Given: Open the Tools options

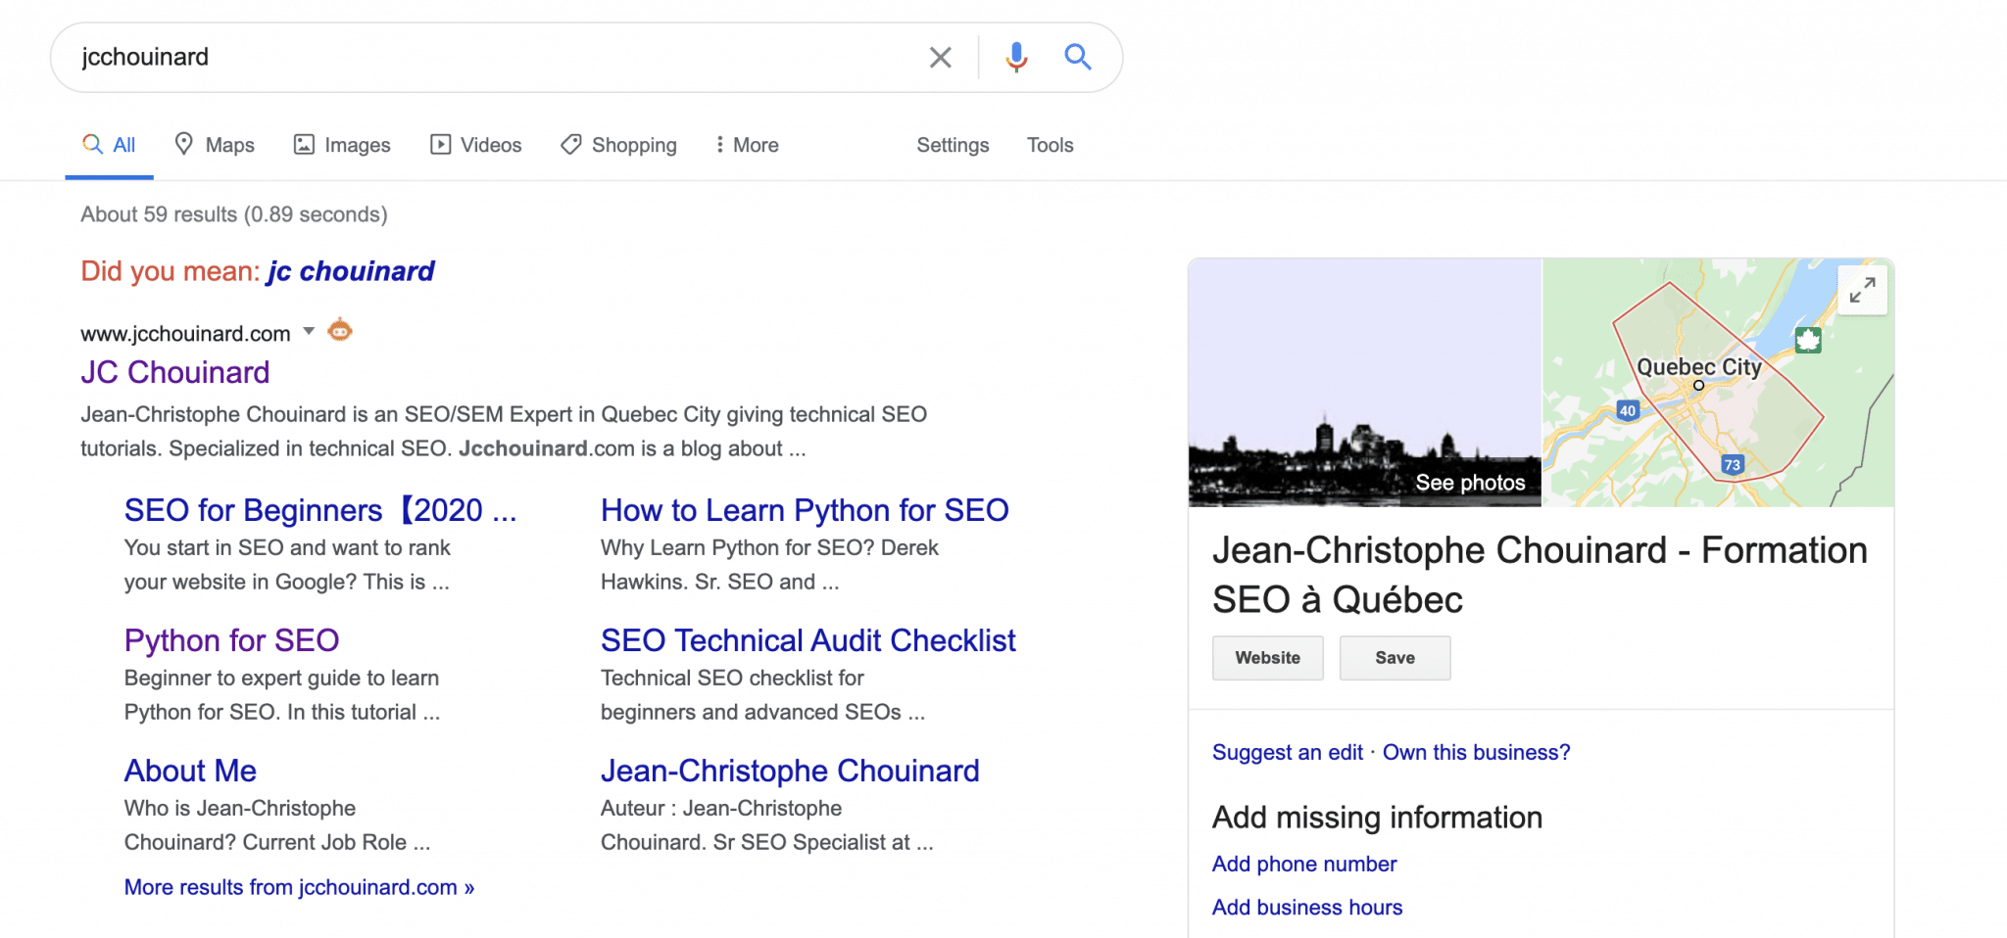Looking at the screenshot, I should pos(1049,144).
